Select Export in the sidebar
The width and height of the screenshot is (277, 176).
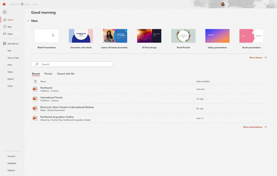(x=11, y=79)
